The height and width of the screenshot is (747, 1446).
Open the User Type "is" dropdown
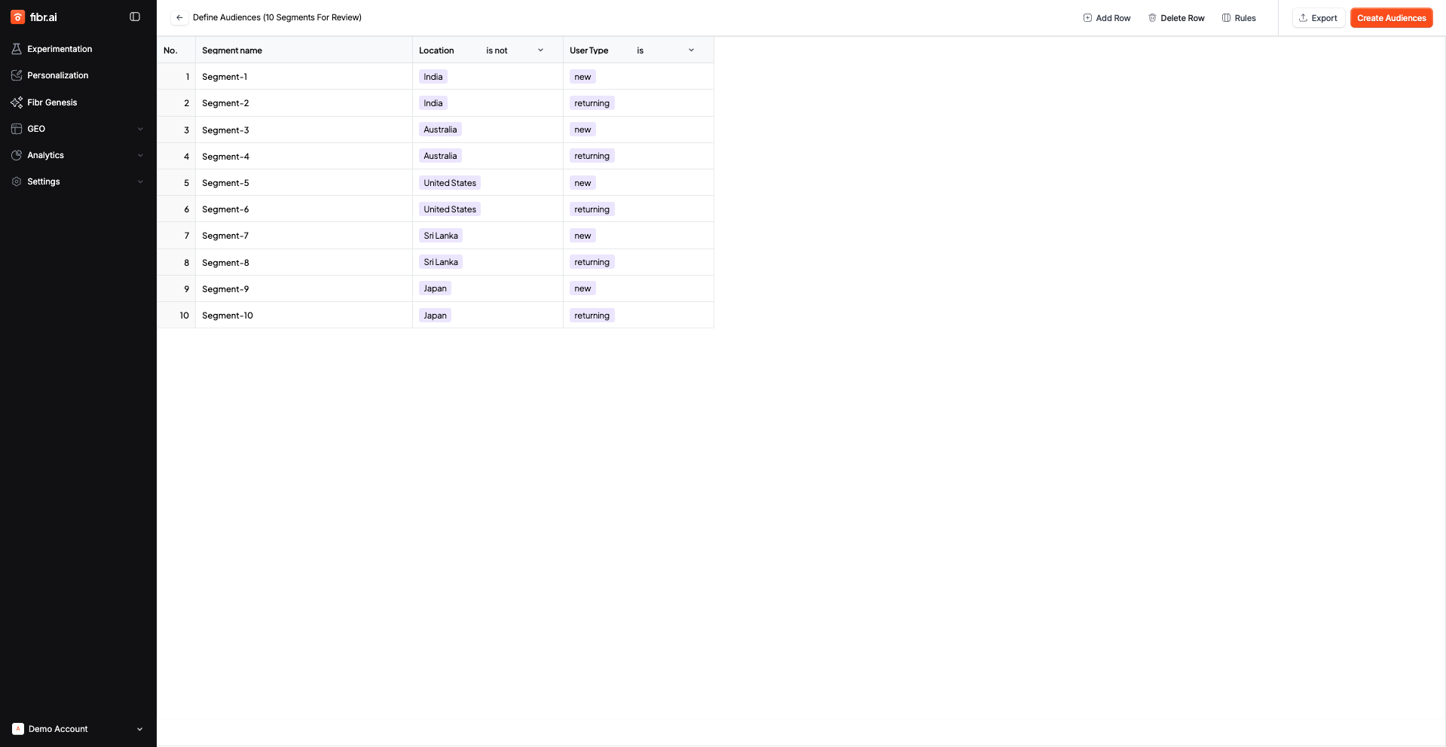pos(665,50)
